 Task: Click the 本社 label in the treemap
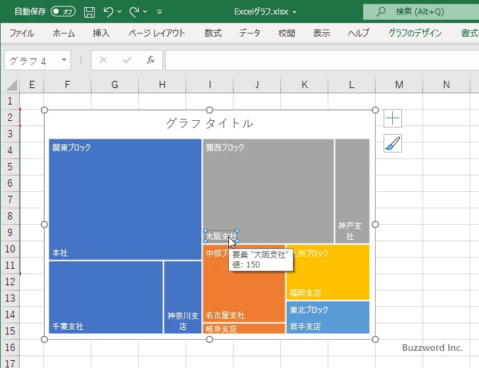pyautogui.click(x=60, y=253)
